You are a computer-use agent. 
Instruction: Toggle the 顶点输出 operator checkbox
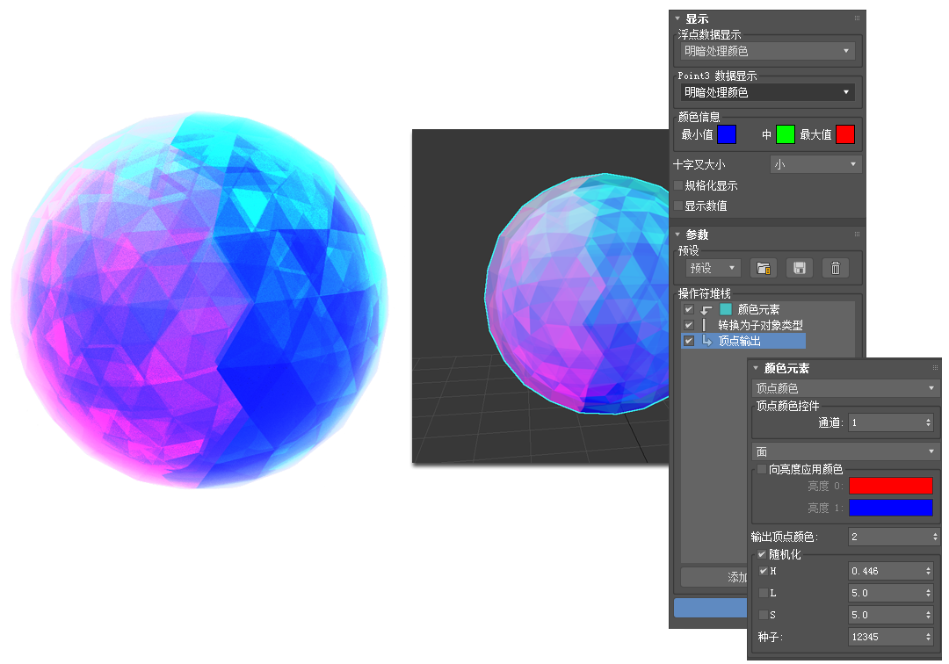coord(689,341)
